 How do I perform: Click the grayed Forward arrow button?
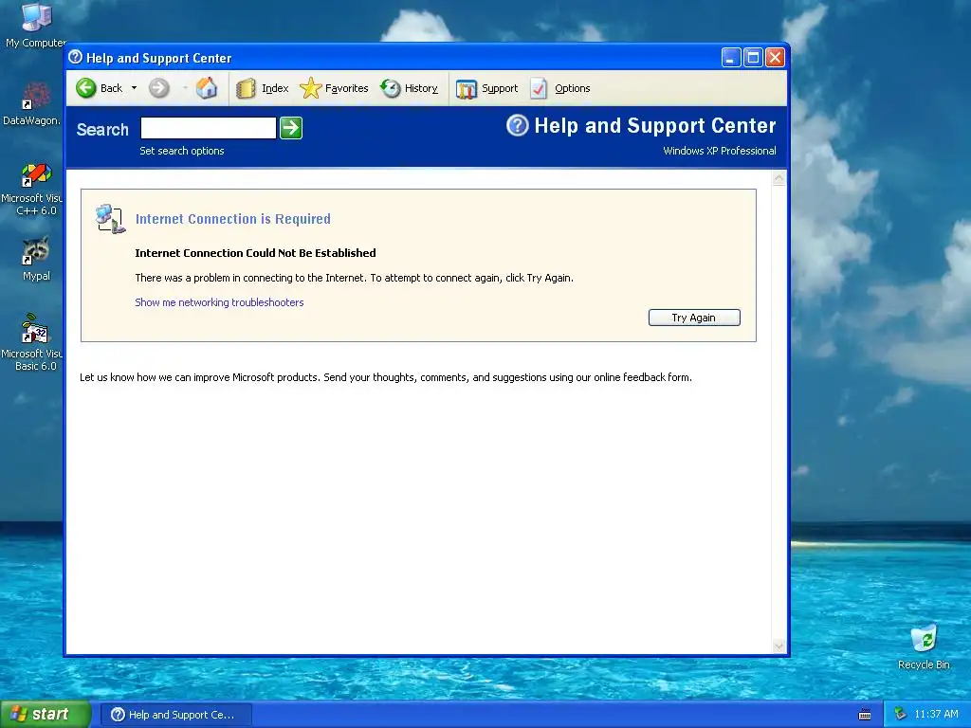(158, 88)
